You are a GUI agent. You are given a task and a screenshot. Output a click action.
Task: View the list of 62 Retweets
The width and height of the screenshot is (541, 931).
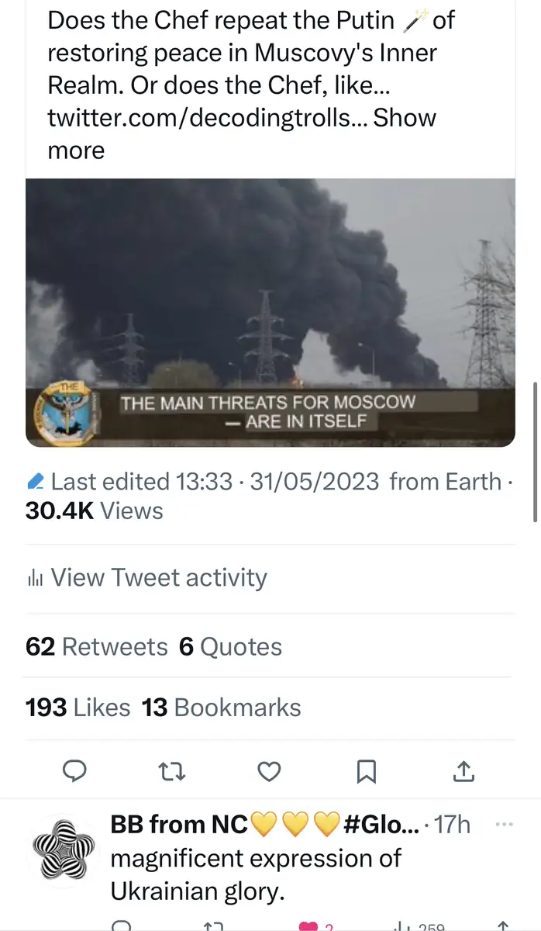pyautogui.click(x=97, y=646)
